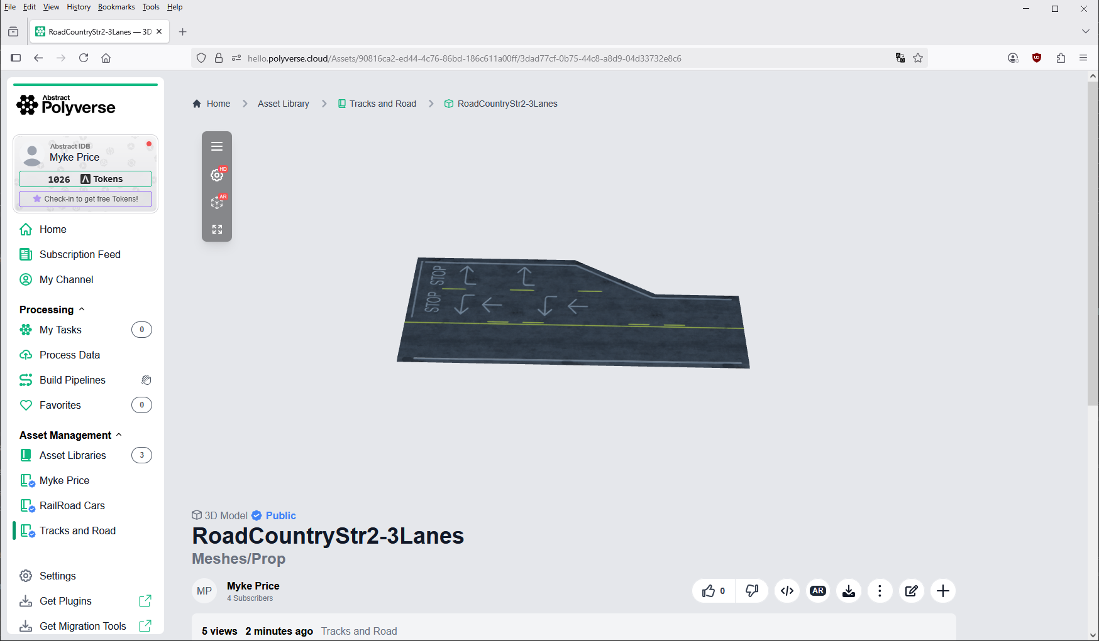1099x641 pixels.
Task: Open the Bookmarks menu
Action: (x=116, y=7)
